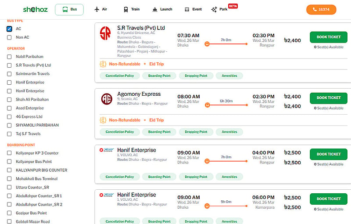Image resolution: width=351 pixels, height=224 pixels.
Task: Expand Dropping Point for S.R Travels
Action: (196, 76)
